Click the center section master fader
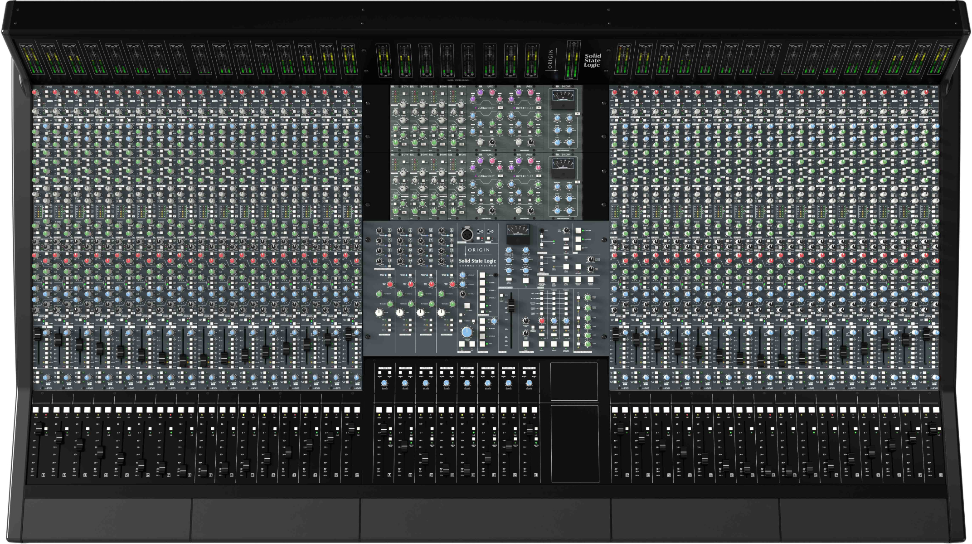Viewport: 972px width, 544px height. [x=511, y=305]
